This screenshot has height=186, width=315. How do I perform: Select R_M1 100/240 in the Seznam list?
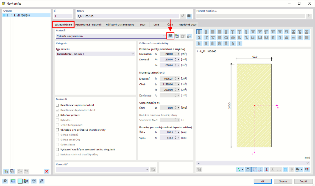26,15
